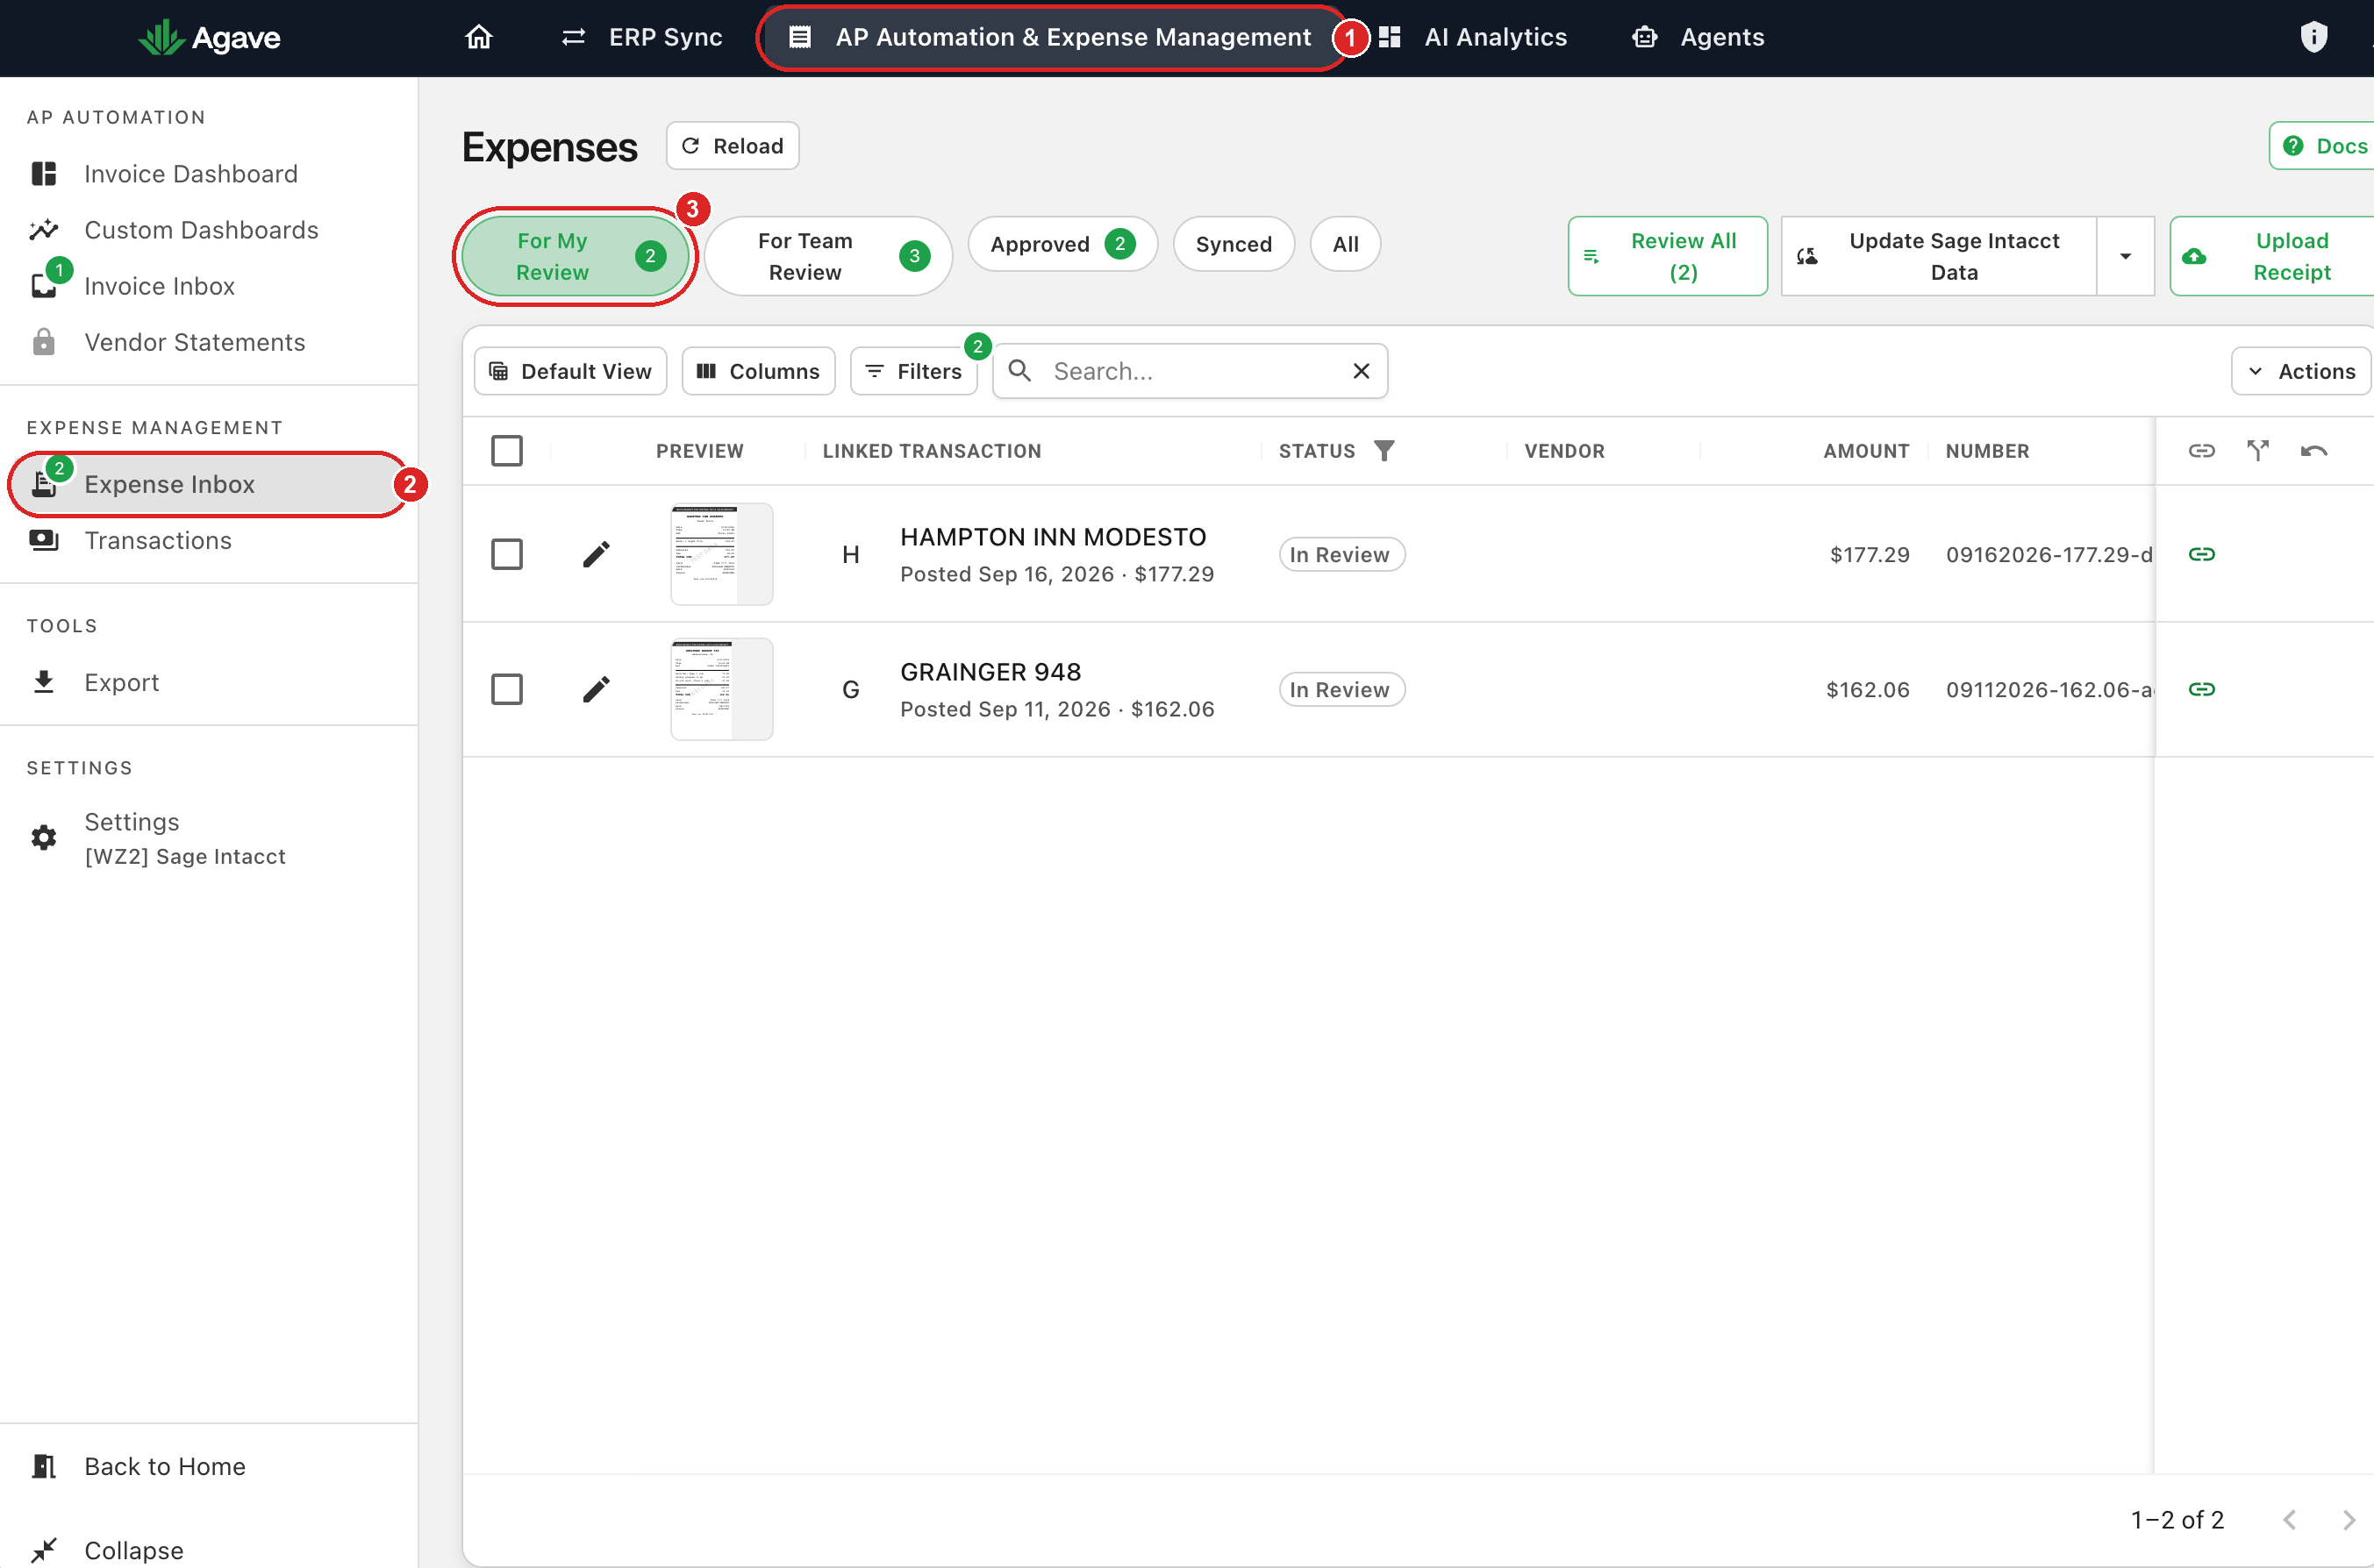Select the All tab
The image size is (2374, 1568).
[x=1346, y=244]
